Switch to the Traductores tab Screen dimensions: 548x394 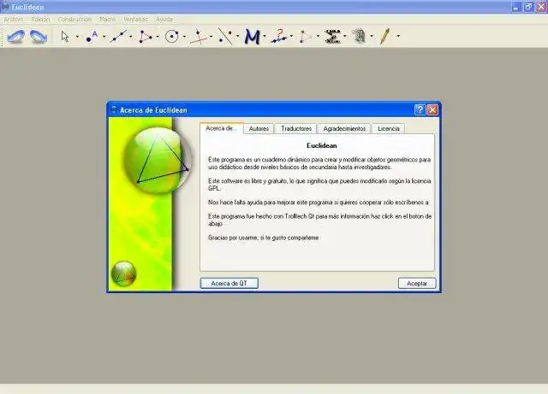pyautogui.click(x=296, y=129)
